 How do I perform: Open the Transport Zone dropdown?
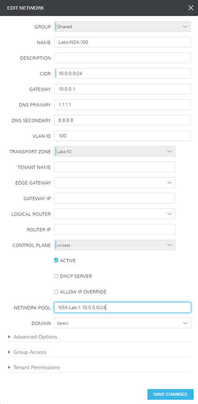[x=115, y=151]
